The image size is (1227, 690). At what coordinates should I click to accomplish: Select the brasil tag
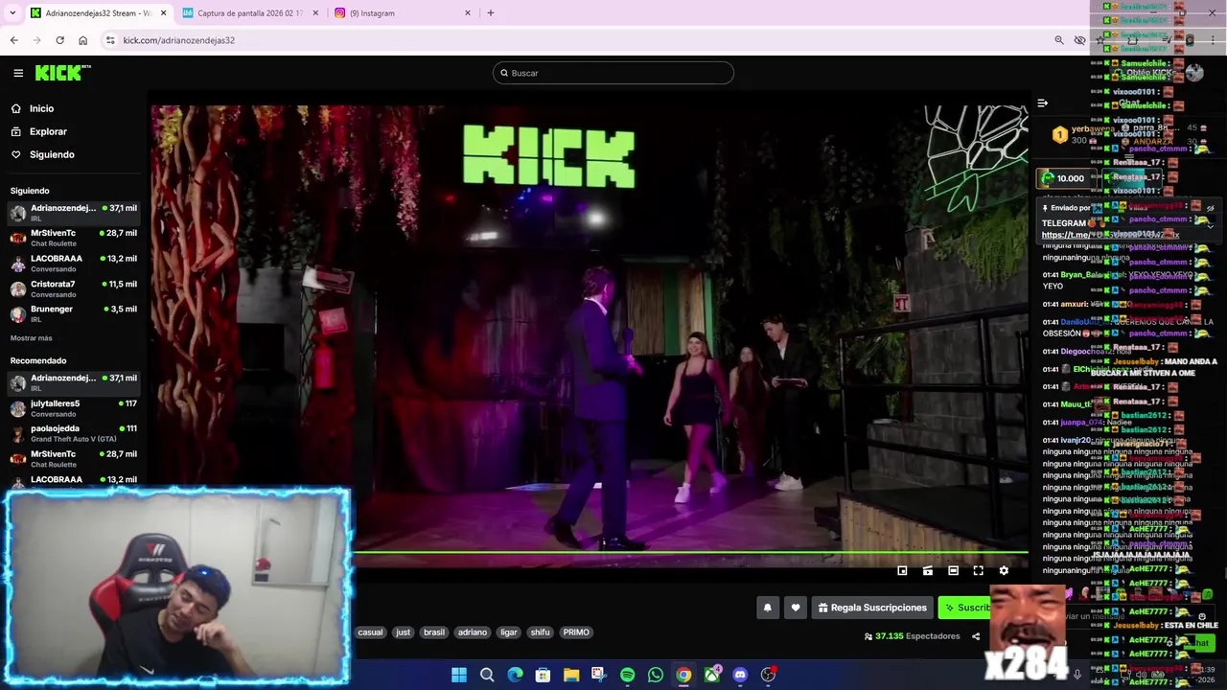pyautogui.click(x=434, y=632)
